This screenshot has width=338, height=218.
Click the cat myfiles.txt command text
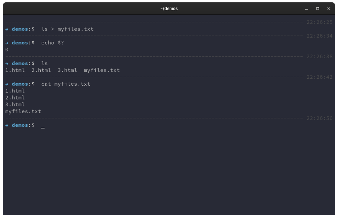(66, 84)
